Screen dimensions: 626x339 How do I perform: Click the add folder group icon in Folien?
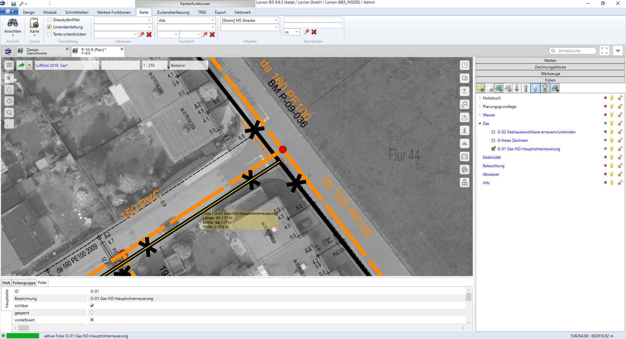(480, 88)
